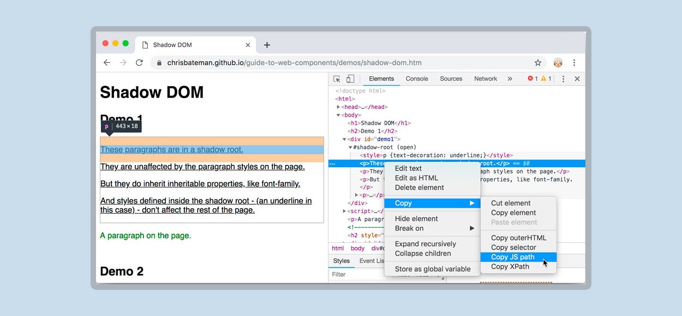Bookmark this page with the star icon
Image resolution: width=682 pixels, height=316 pixels.
click(538, 63)
